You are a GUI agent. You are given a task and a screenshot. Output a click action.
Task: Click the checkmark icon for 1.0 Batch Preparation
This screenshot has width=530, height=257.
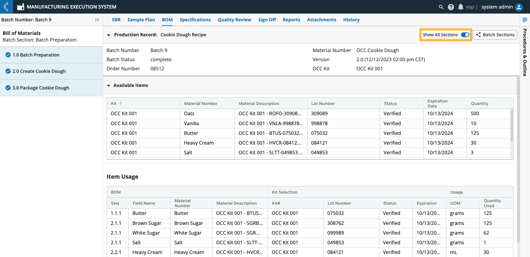pos(8,55)
